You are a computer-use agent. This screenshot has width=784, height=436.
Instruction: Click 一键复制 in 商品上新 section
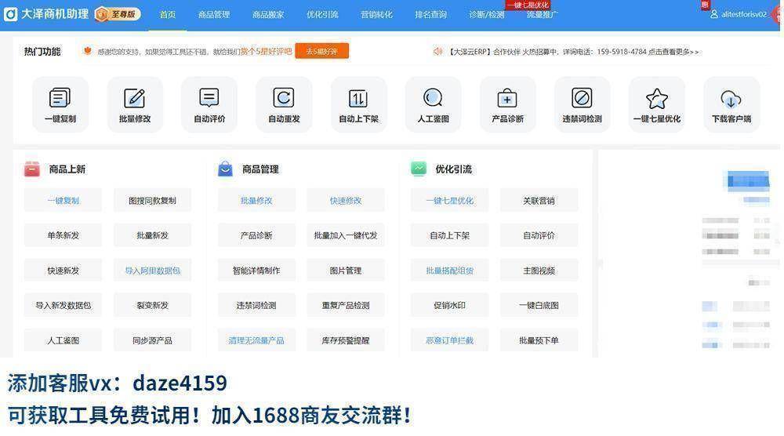pos(63,201)
